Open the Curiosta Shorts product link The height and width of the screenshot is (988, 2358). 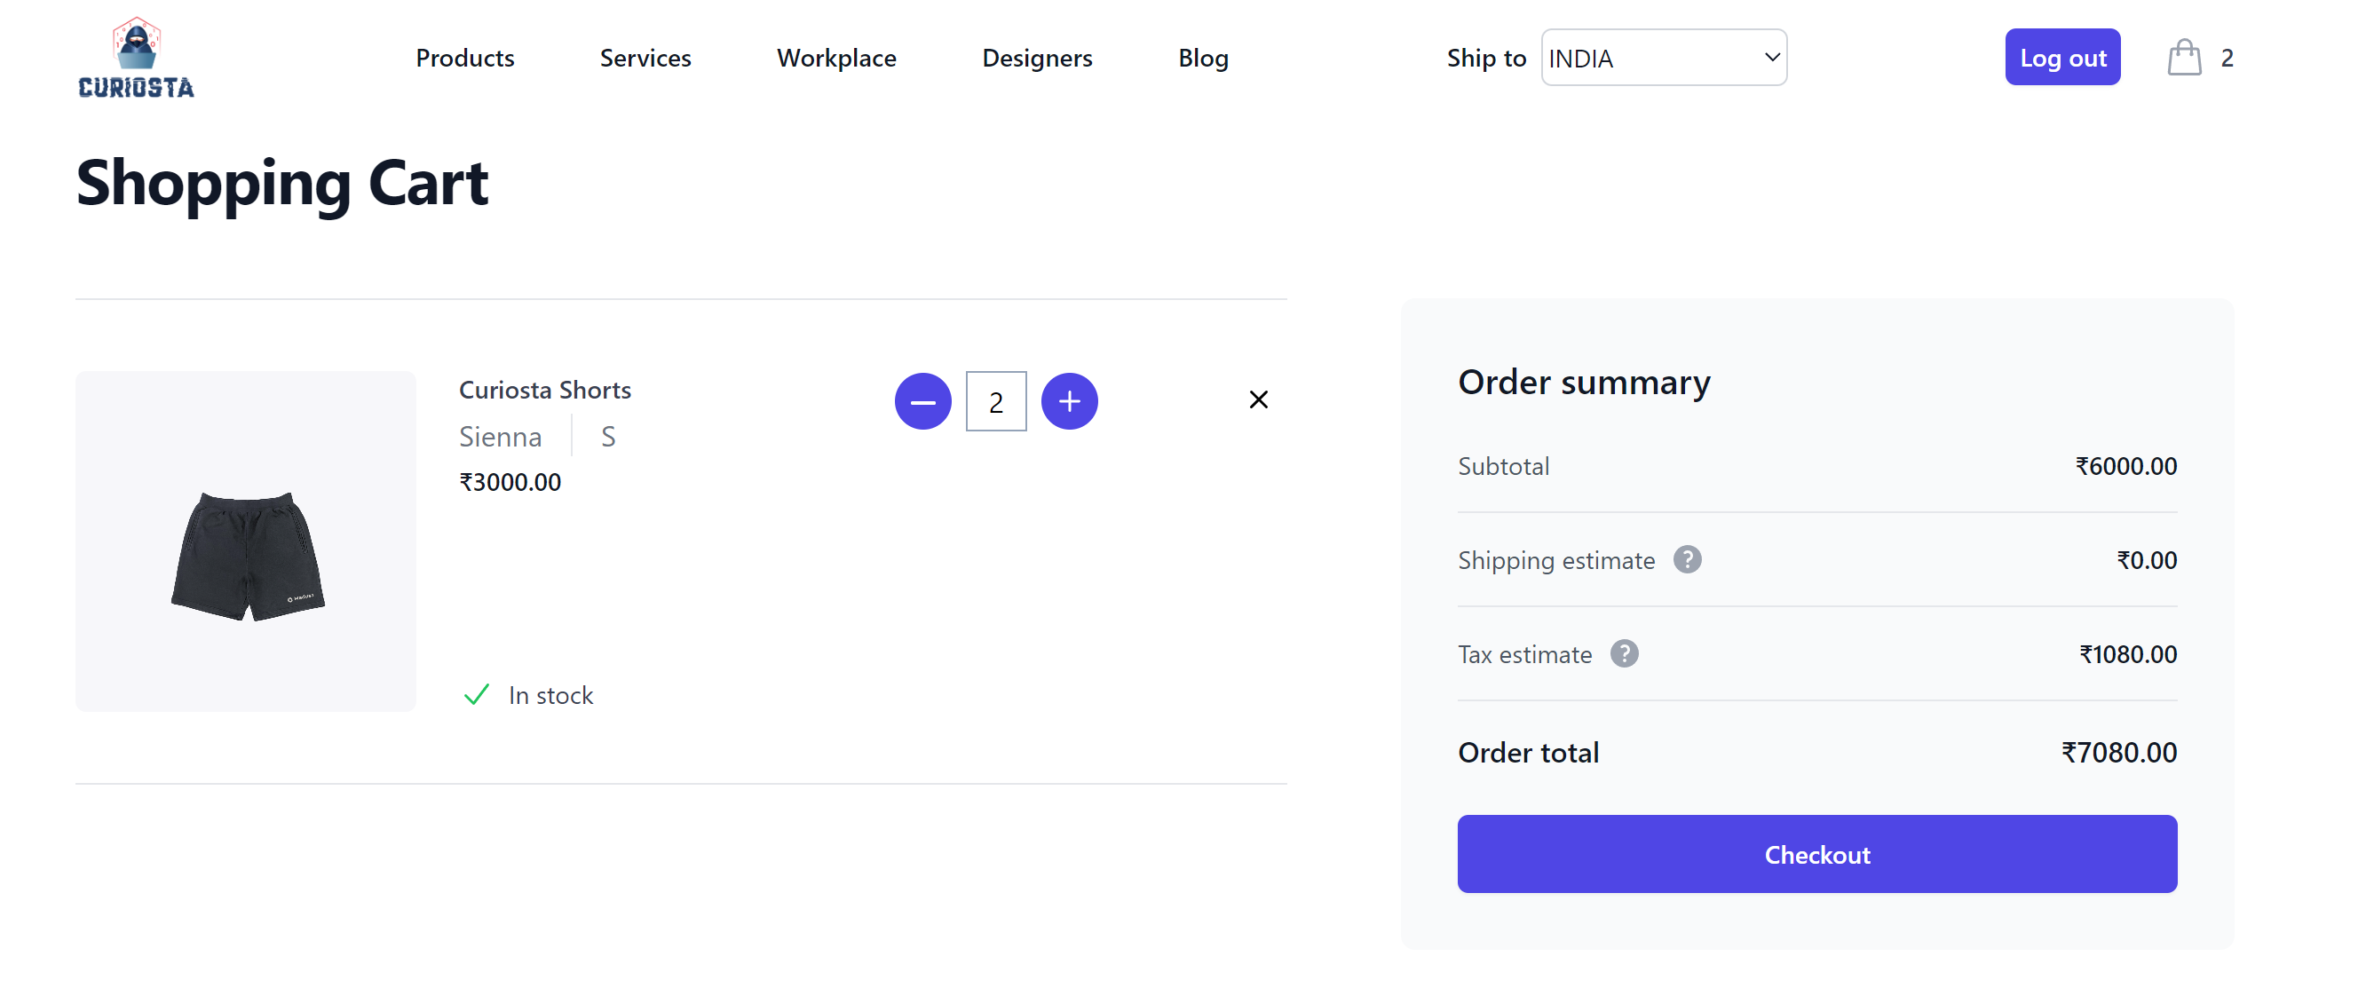[544, 388]
